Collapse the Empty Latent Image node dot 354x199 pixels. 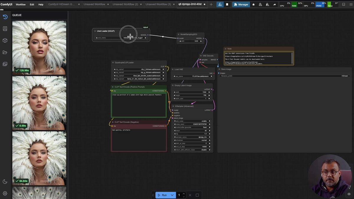tap(173, 85)
